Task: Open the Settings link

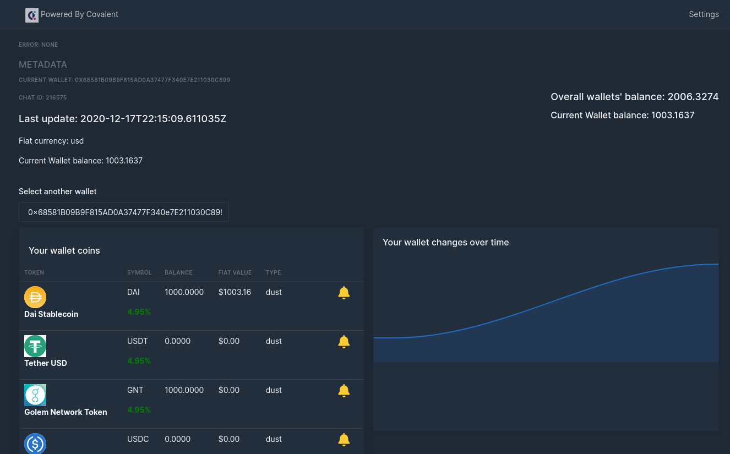Action: click(x=704, y=14)
